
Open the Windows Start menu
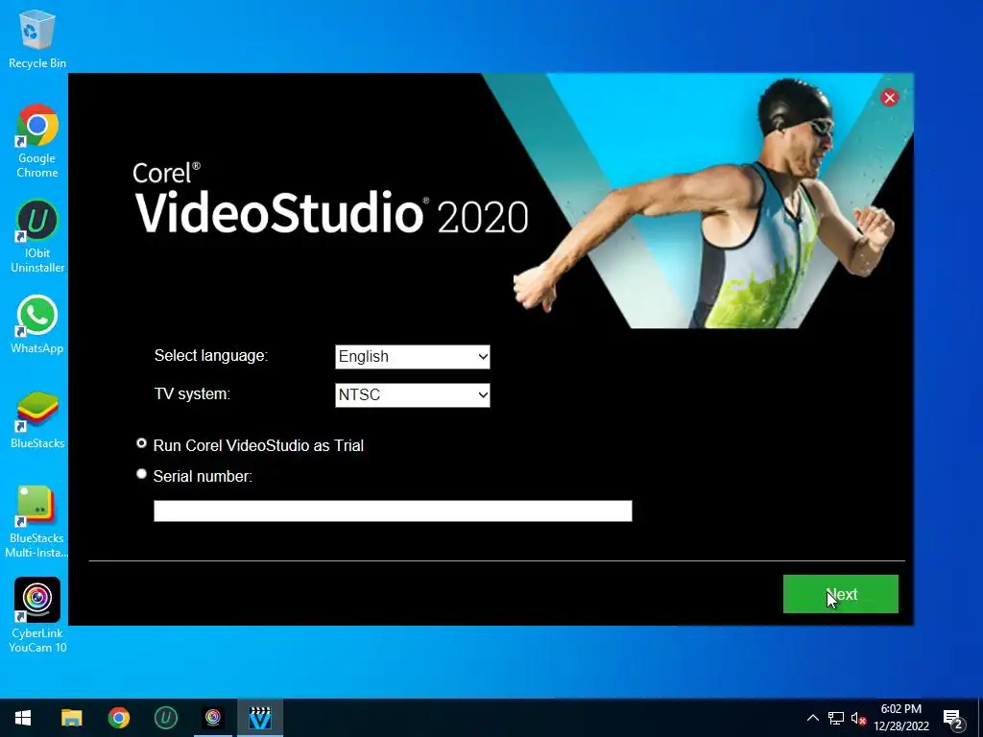[x=23, y=718]
